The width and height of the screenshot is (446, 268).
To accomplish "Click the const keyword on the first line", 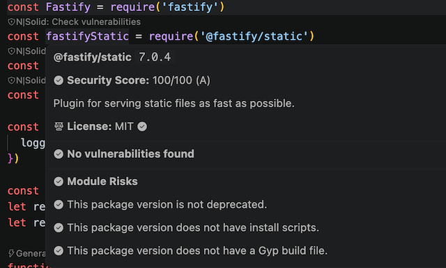I will click(x=23, y=7).
